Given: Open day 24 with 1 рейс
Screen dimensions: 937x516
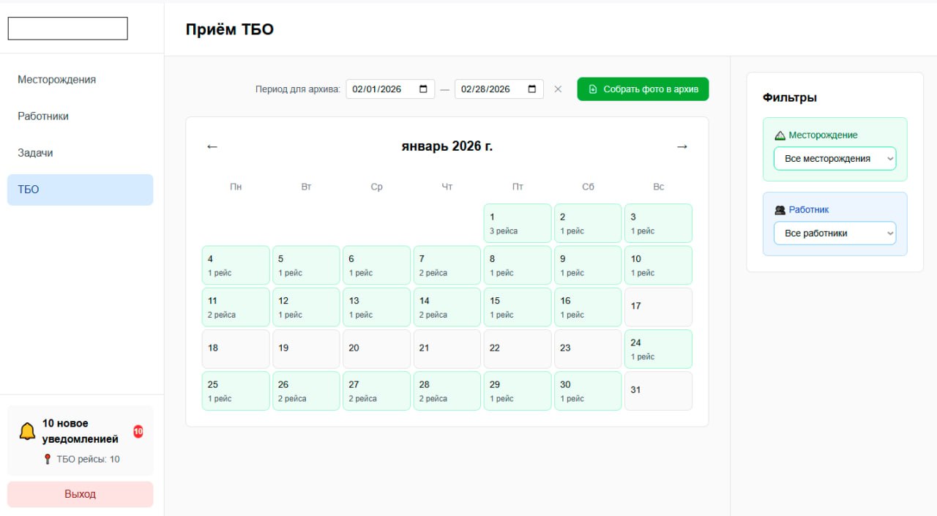Looking at the screenshot, I should 658,349.
